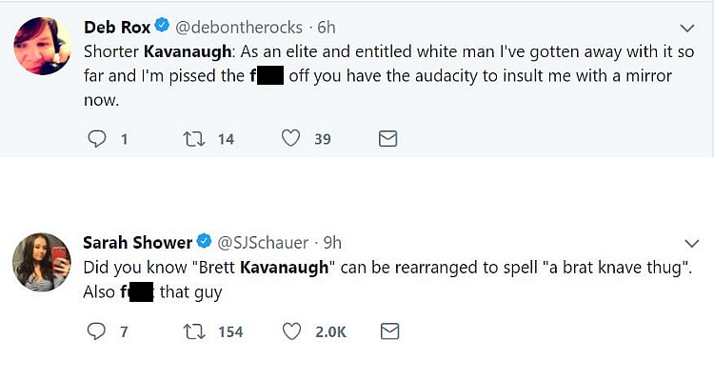Retweet Deb Rox's Kavanaugh tweet
The width and height of the screenshot is (714, 381).
pos(191,139)
